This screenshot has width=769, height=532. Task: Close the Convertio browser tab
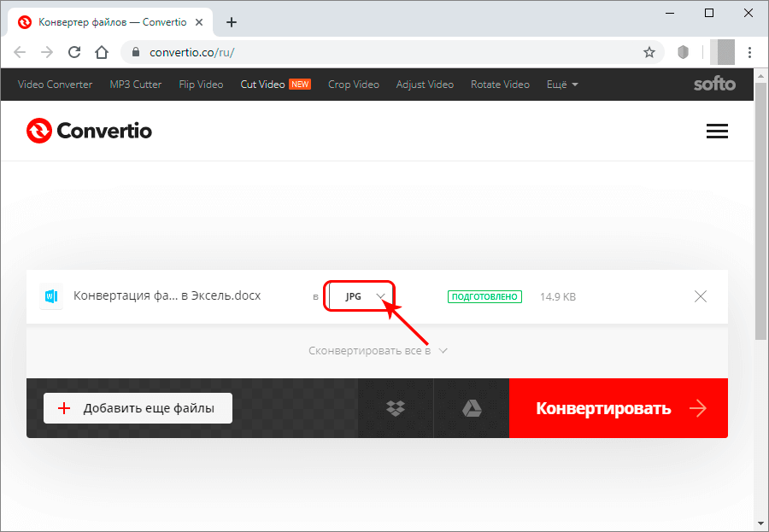(x=199, y=22)
